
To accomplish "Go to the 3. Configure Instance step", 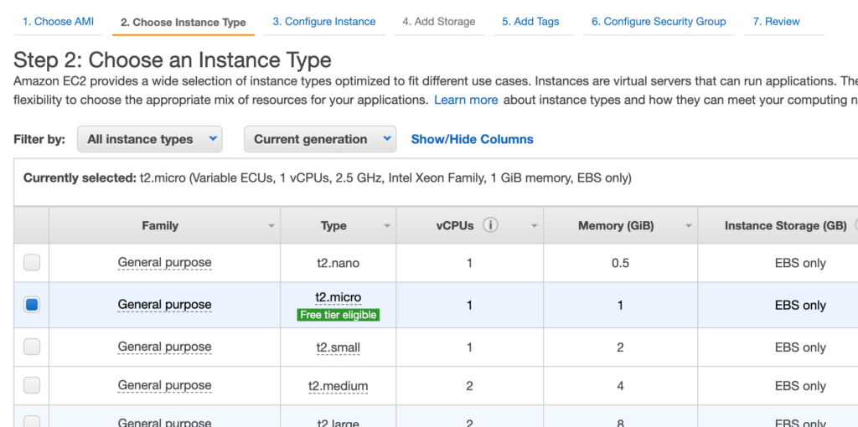I will [x=324, y=21].
